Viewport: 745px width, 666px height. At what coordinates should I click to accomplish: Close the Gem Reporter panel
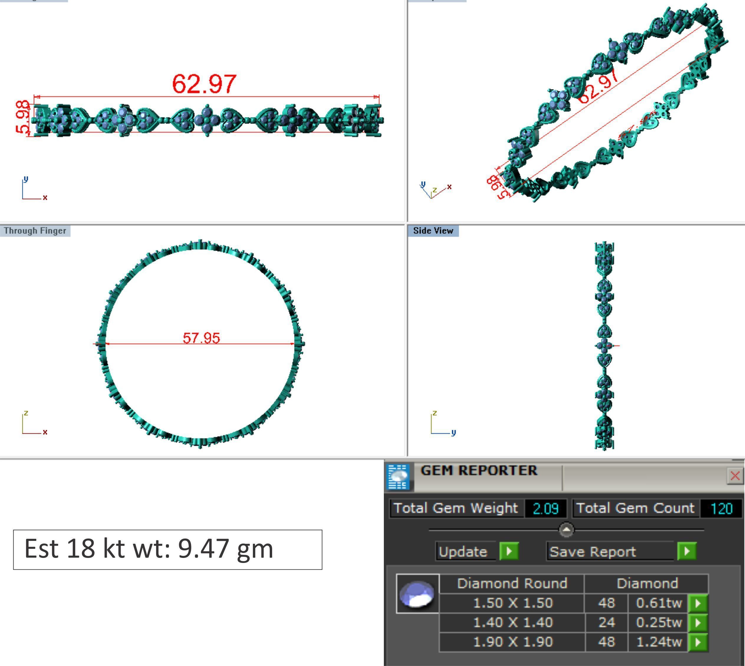(735, 476)
